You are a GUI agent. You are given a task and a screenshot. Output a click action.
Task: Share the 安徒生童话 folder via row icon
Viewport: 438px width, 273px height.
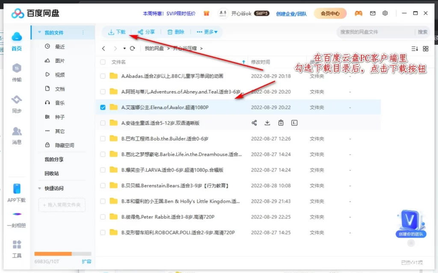coord(254,123)
